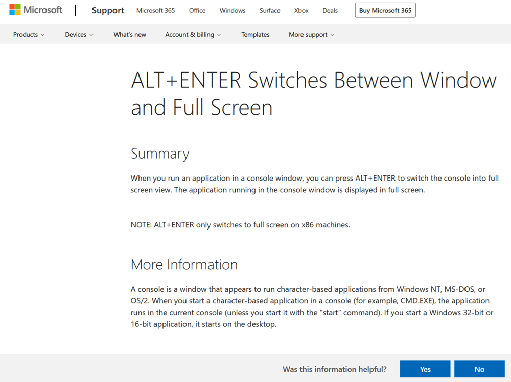Click the article title heading
The image size is (511, 382).
pyautogui.click(x=314, y=94)
